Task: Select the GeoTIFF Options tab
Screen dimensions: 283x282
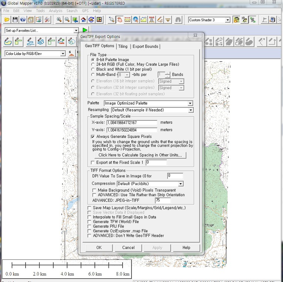Action: (99, 46)
